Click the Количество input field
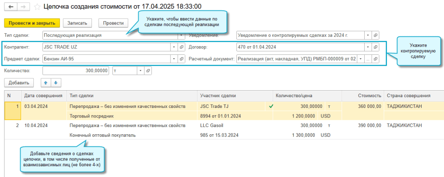The height and width of the screenshot is (177, 444). point(75,70)
